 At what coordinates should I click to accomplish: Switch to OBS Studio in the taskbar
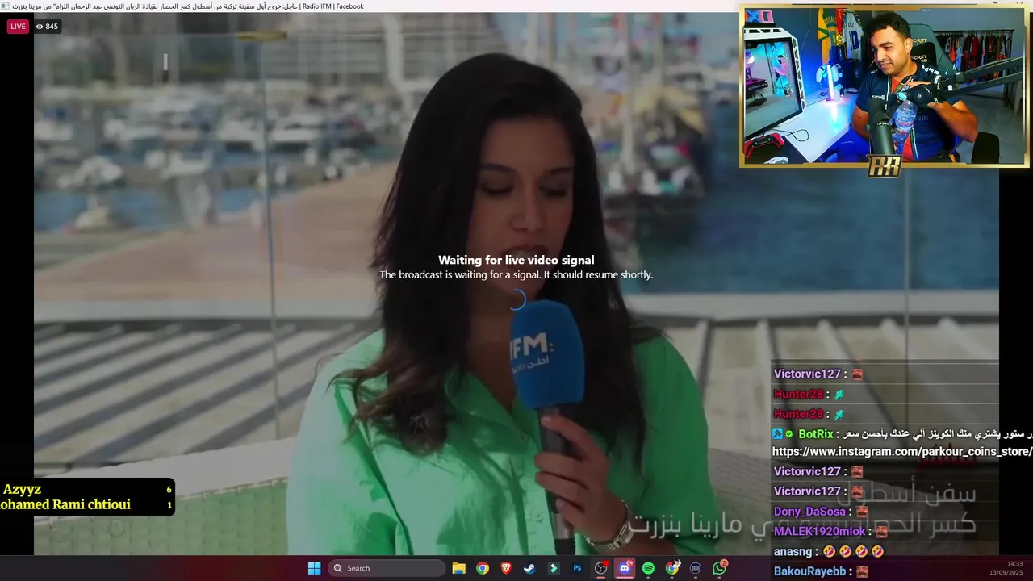(x=601, y=568)
